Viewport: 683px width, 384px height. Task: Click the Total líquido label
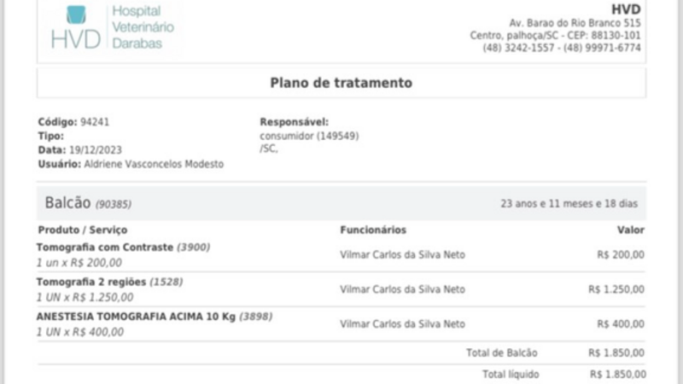pyautogui.click(x=511, y=374)
